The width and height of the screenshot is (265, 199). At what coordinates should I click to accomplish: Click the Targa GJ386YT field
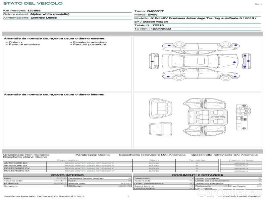[x=149, y=11]
